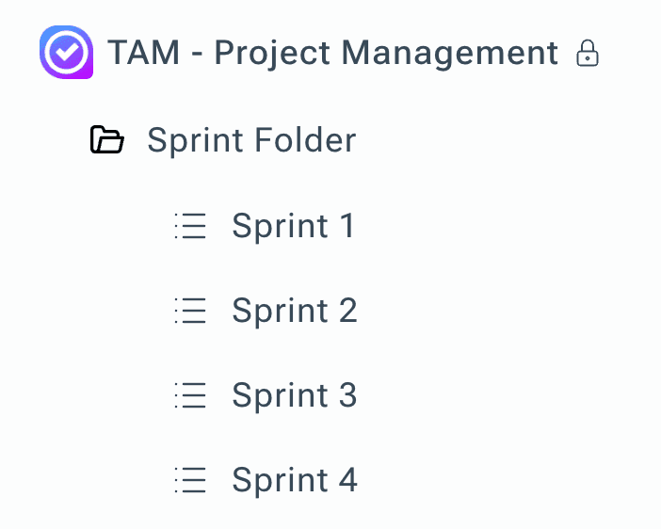The height and width of the screenshot is (529, 661).
Task: Click the list icon next to Sprint 2
Action: [190, 311]
